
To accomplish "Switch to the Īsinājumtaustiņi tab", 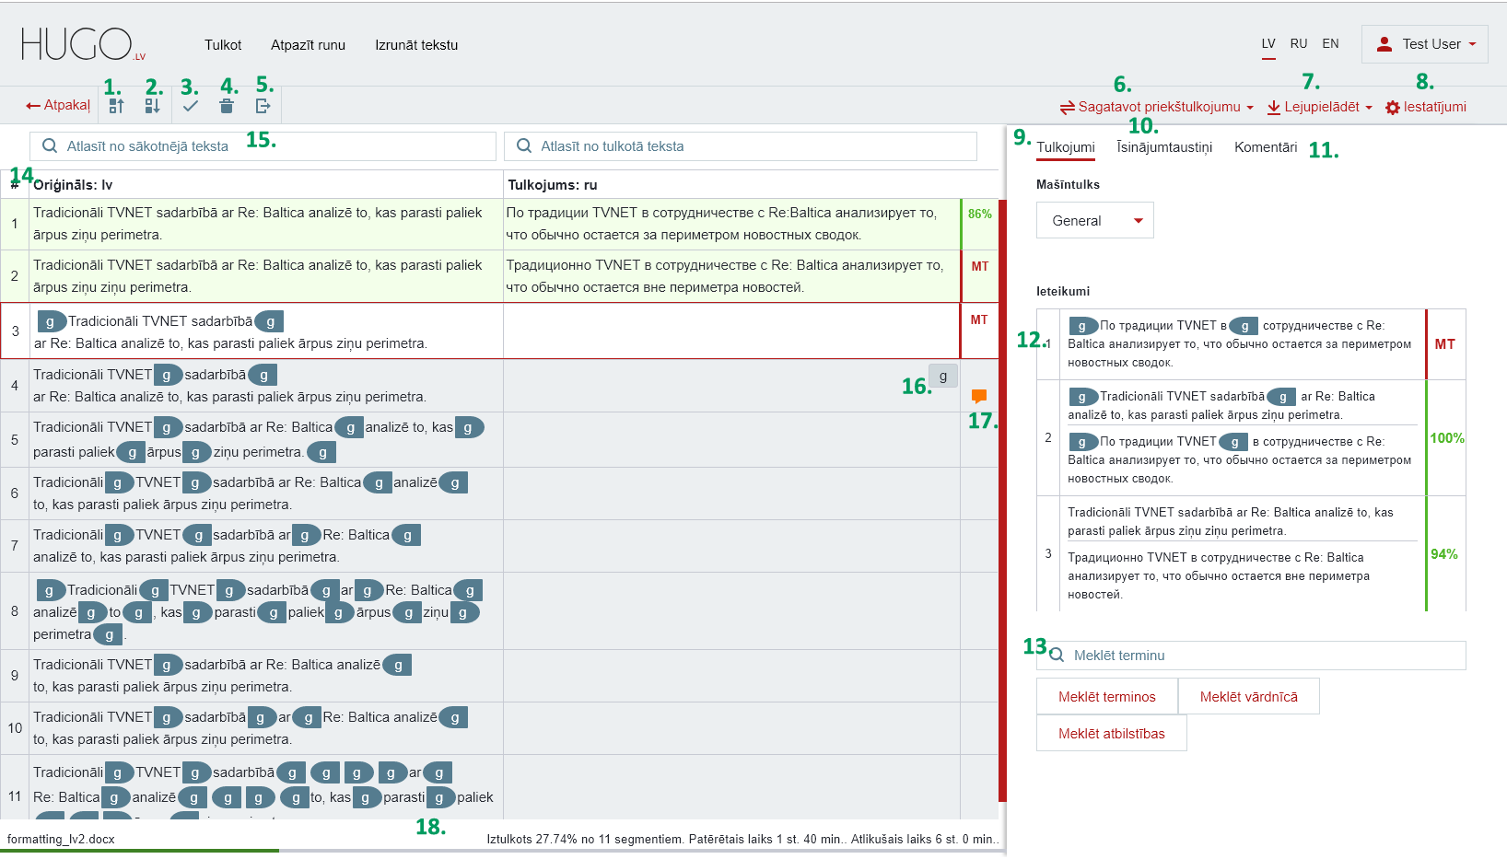I will point(1164,147).
